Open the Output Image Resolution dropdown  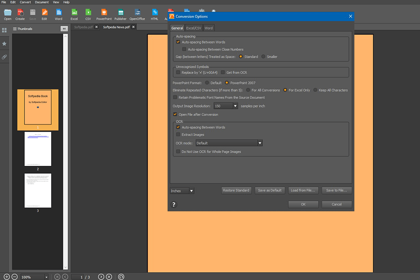tap(235, 106)
